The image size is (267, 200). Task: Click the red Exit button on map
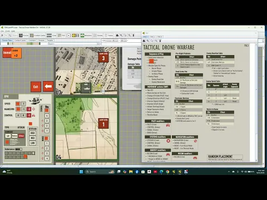[x=36, y=87]
